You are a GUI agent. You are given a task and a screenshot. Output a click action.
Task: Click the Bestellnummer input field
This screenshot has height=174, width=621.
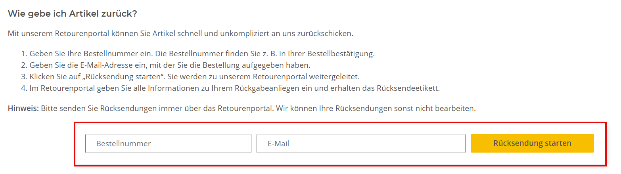pos(168,143)
